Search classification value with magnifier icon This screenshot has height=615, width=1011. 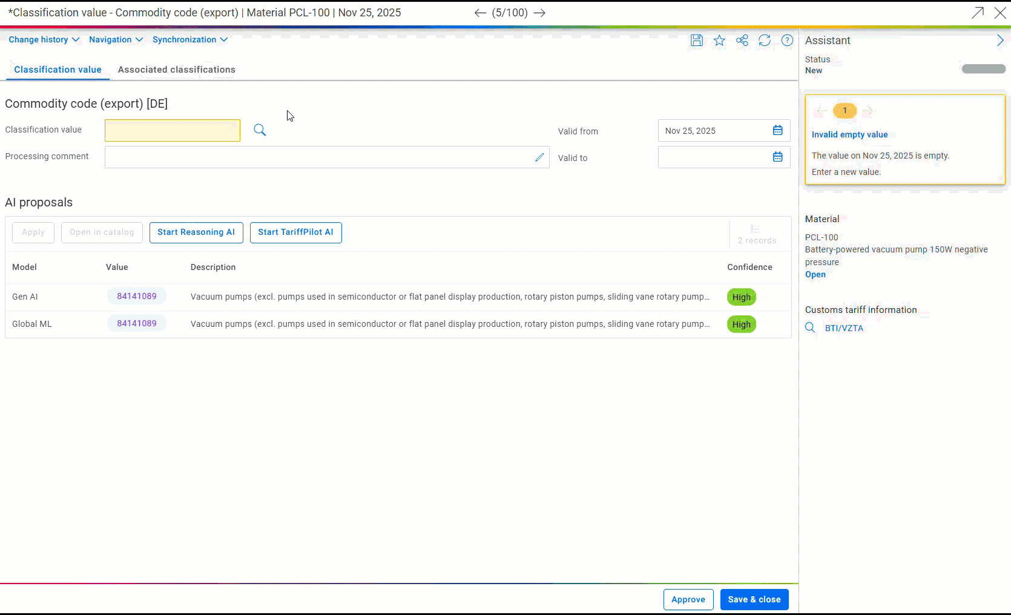[x=260, y=130]
